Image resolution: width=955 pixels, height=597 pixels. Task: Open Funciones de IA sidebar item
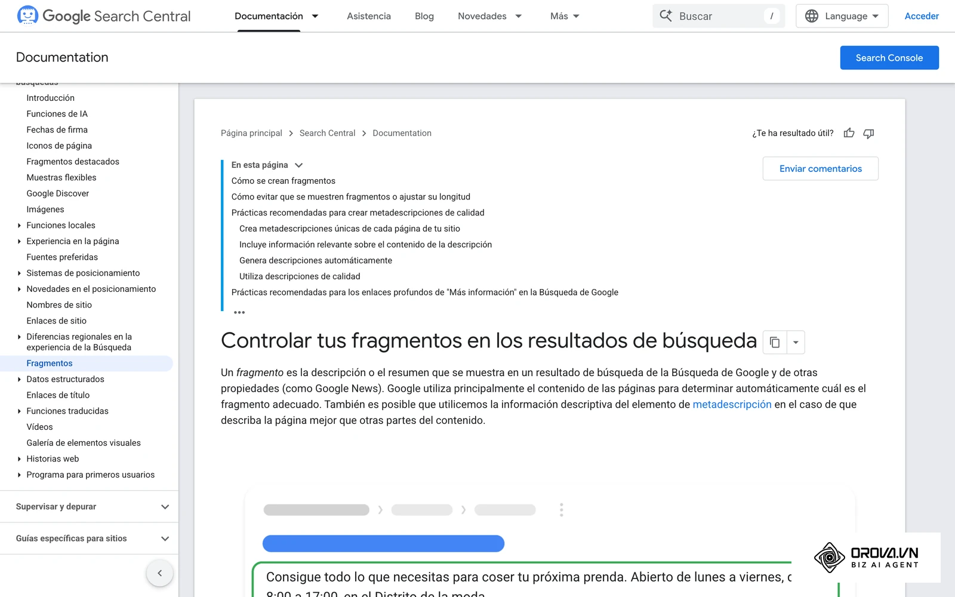click(57, 114)
